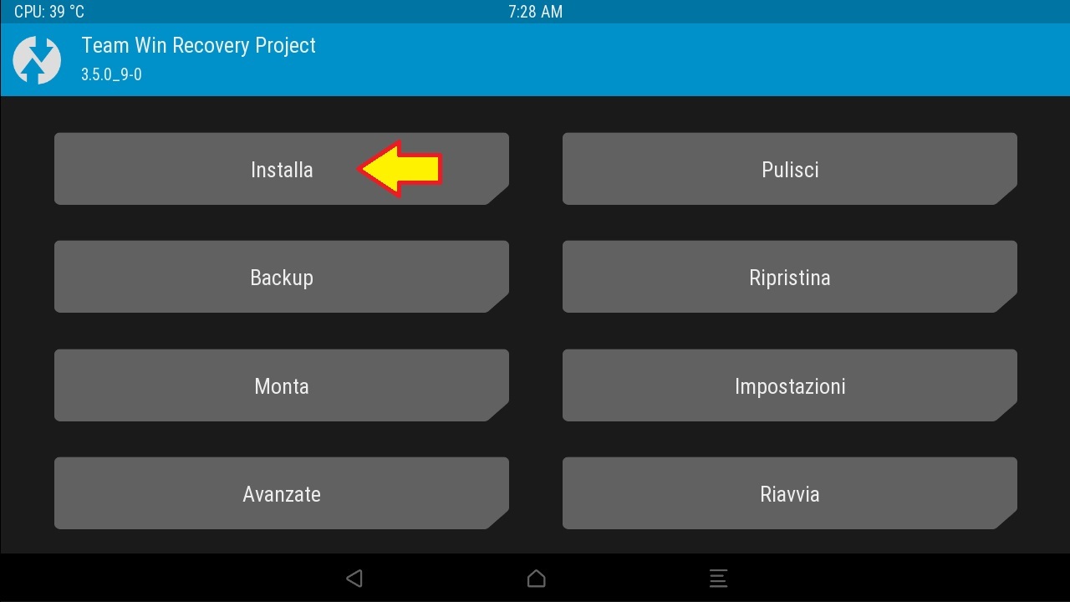Open the console log lines icon
Viewport: 1070px width, 602px height.
pyautogui.click(x=717, y=578)
